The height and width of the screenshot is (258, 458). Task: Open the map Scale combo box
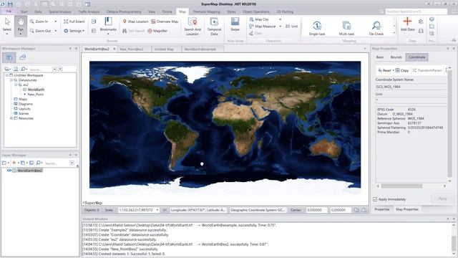[x=139, y=210]
